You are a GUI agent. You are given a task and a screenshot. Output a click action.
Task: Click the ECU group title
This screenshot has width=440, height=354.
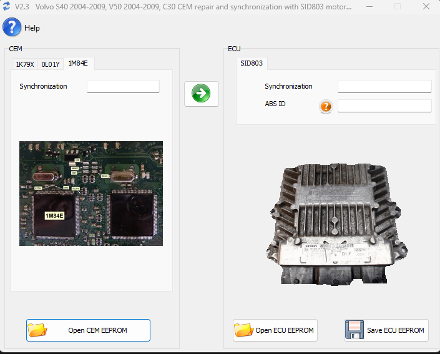(234, 49)
